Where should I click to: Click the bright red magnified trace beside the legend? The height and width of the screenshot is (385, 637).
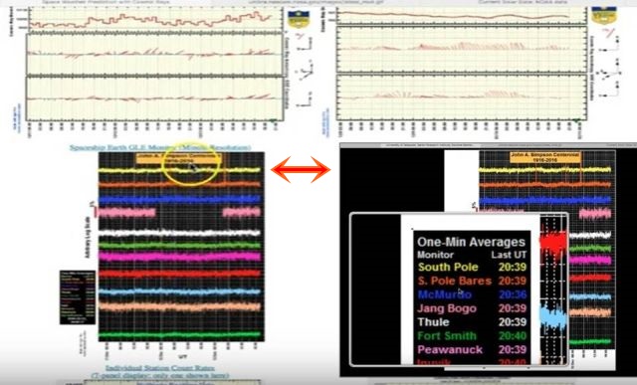[553, 243]
